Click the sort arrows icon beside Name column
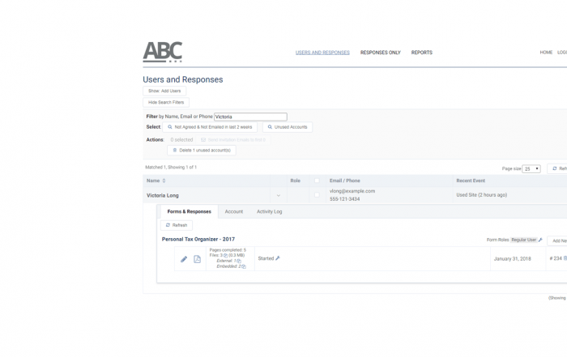 pos(164,181)
